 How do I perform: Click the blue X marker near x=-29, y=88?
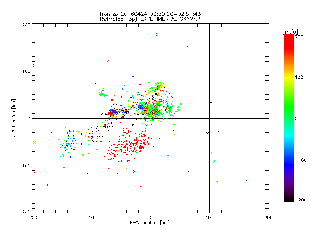133,77
